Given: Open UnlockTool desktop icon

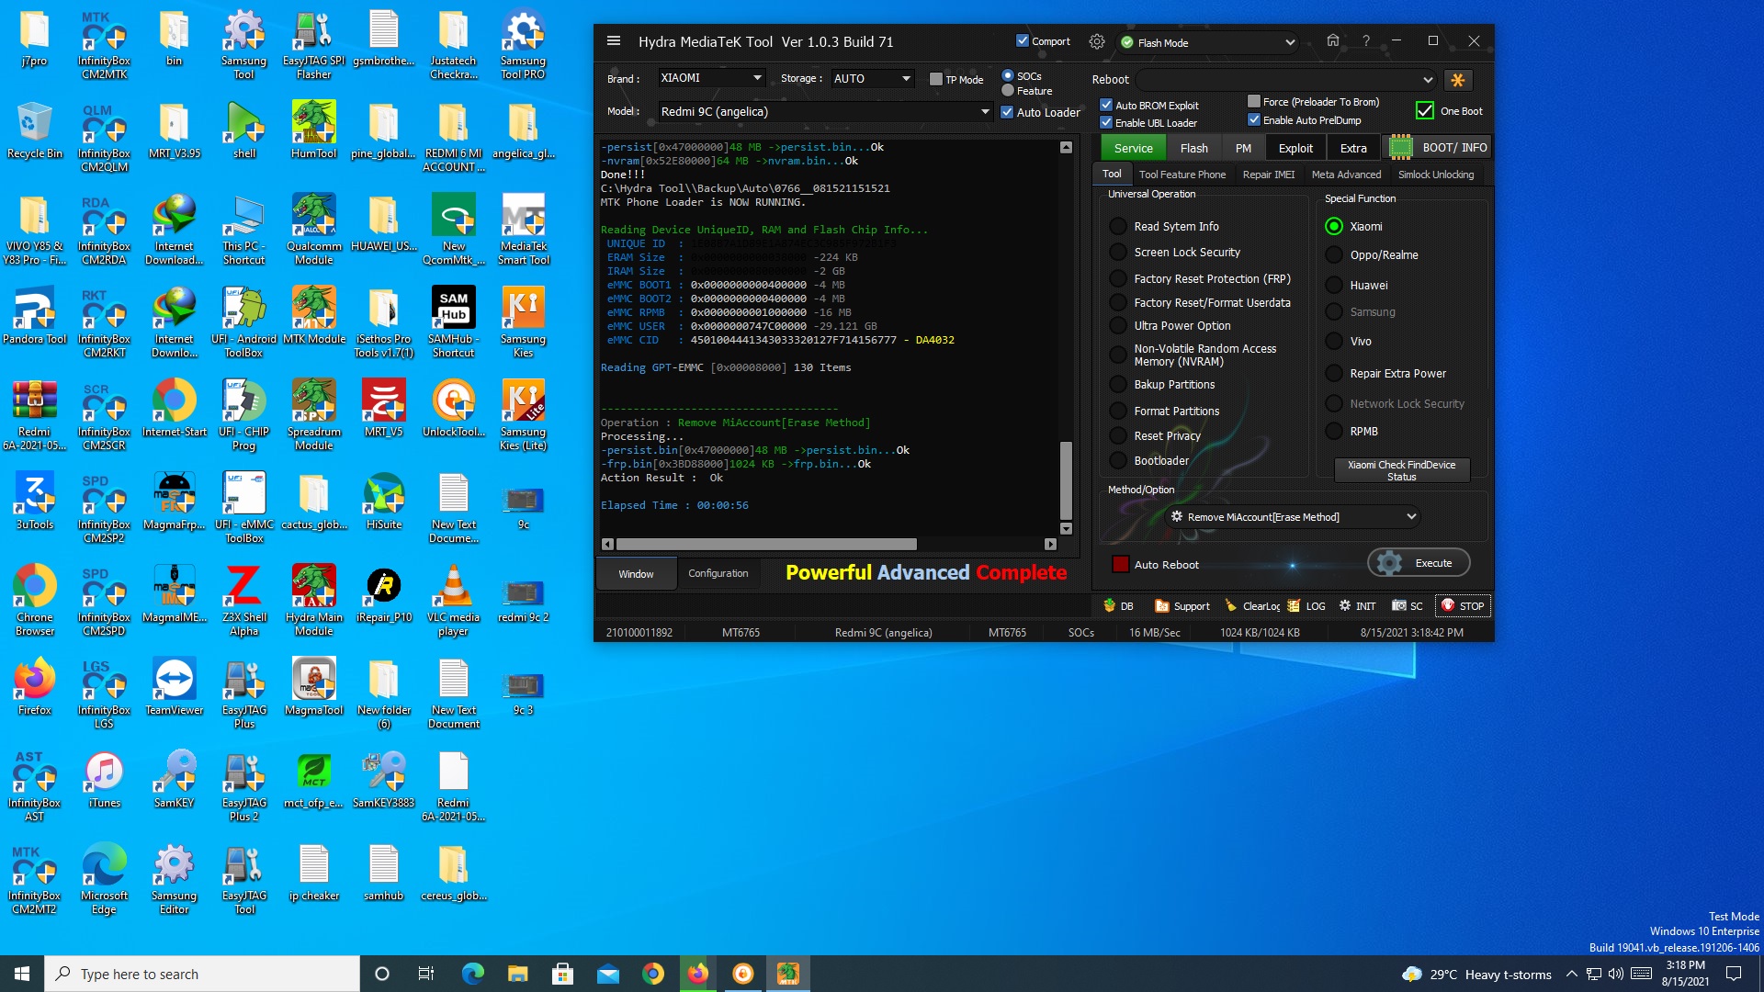Looking at the screenshot, I should coord(453,409).
